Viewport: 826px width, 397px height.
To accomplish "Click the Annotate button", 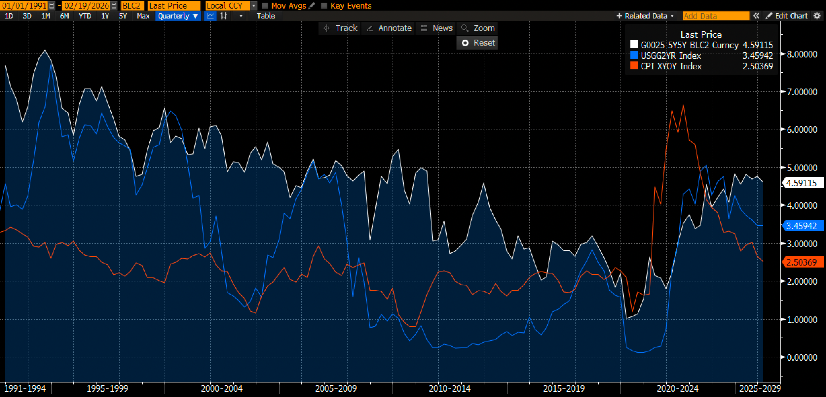I will tap(389, 28).
